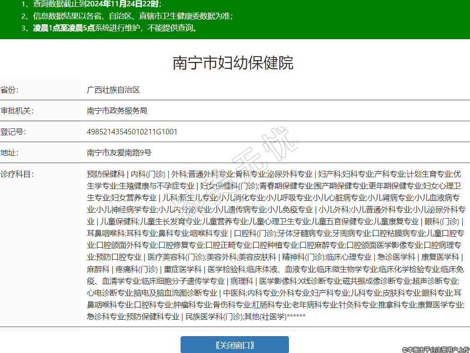Viewport: 470px width, 353px height.
Task: Select the approval authority 南宁市政务服务局
Action: 117,111
